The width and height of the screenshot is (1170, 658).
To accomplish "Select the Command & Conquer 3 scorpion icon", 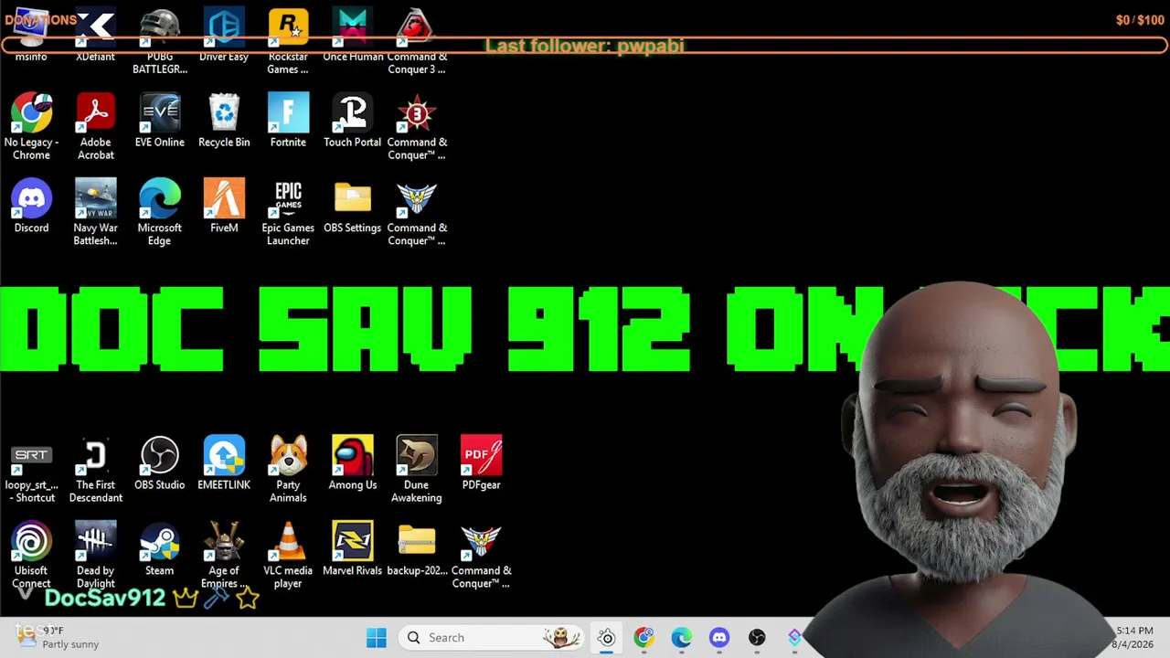I will [417, 41].
